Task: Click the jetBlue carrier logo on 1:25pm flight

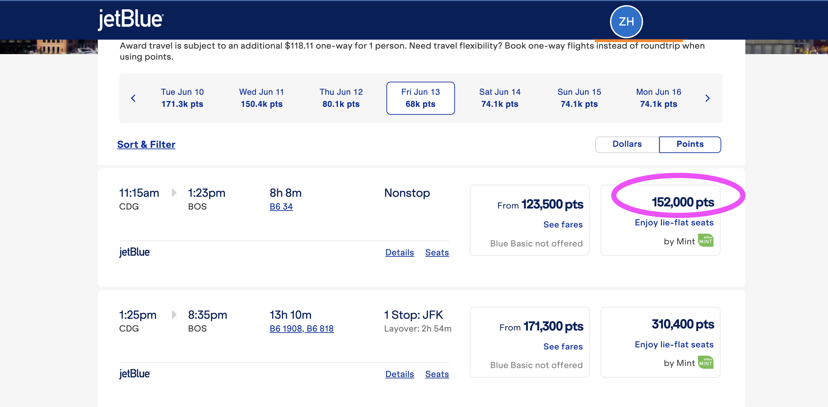Action: click(135, 374)
